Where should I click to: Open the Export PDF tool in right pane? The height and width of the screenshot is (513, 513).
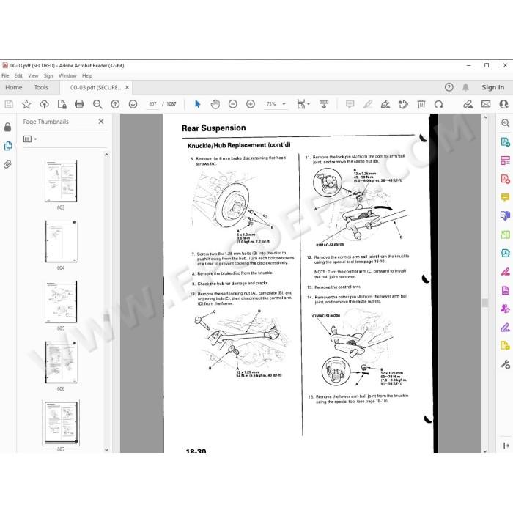pyautogui.click(x=505, y=141)
